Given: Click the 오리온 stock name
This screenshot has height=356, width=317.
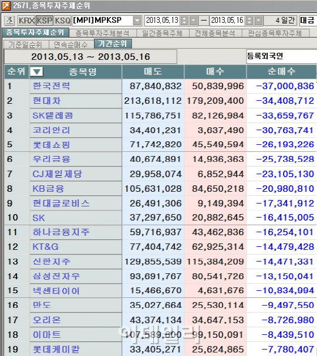Looking at the screenshot, I should 46,320.
